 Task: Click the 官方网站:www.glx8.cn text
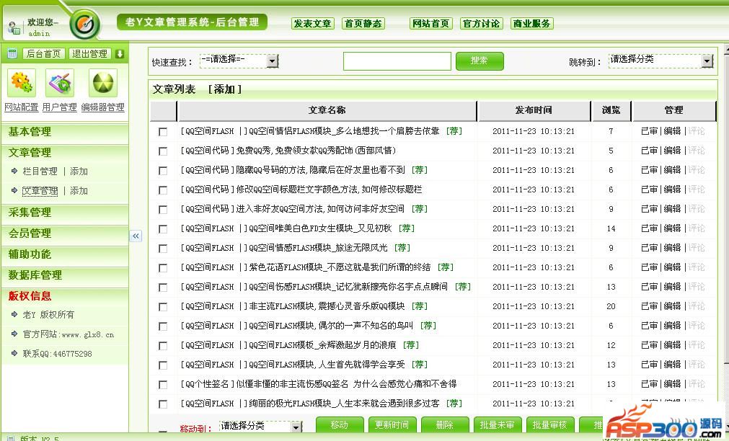[69, 334]
